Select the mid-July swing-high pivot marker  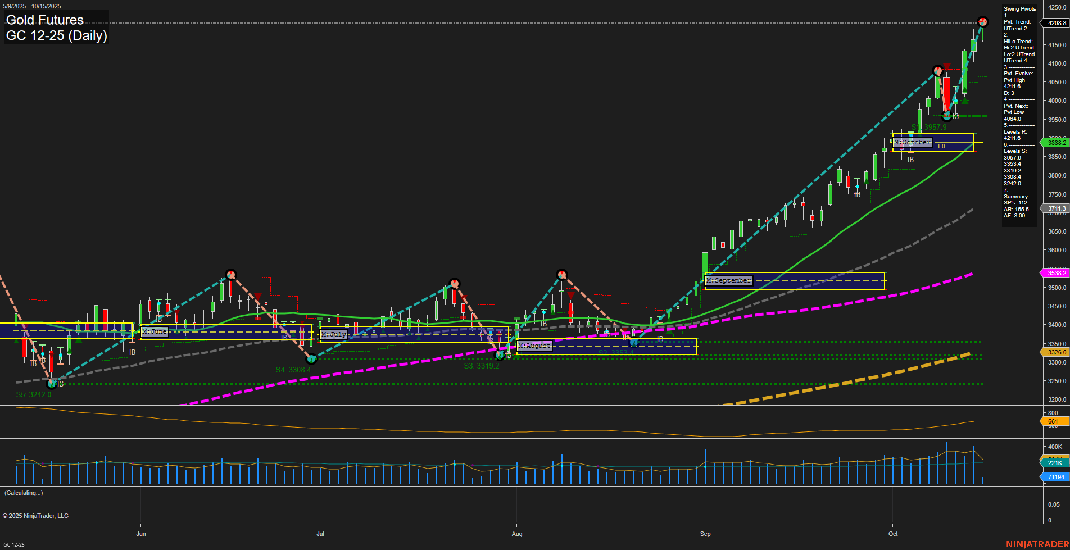tap(454, 283)
